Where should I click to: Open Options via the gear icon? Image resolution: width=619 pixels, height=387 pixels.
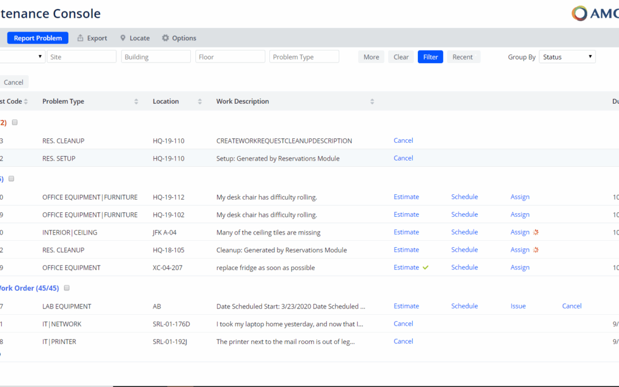pyautogui.click(x=166, y=38)
